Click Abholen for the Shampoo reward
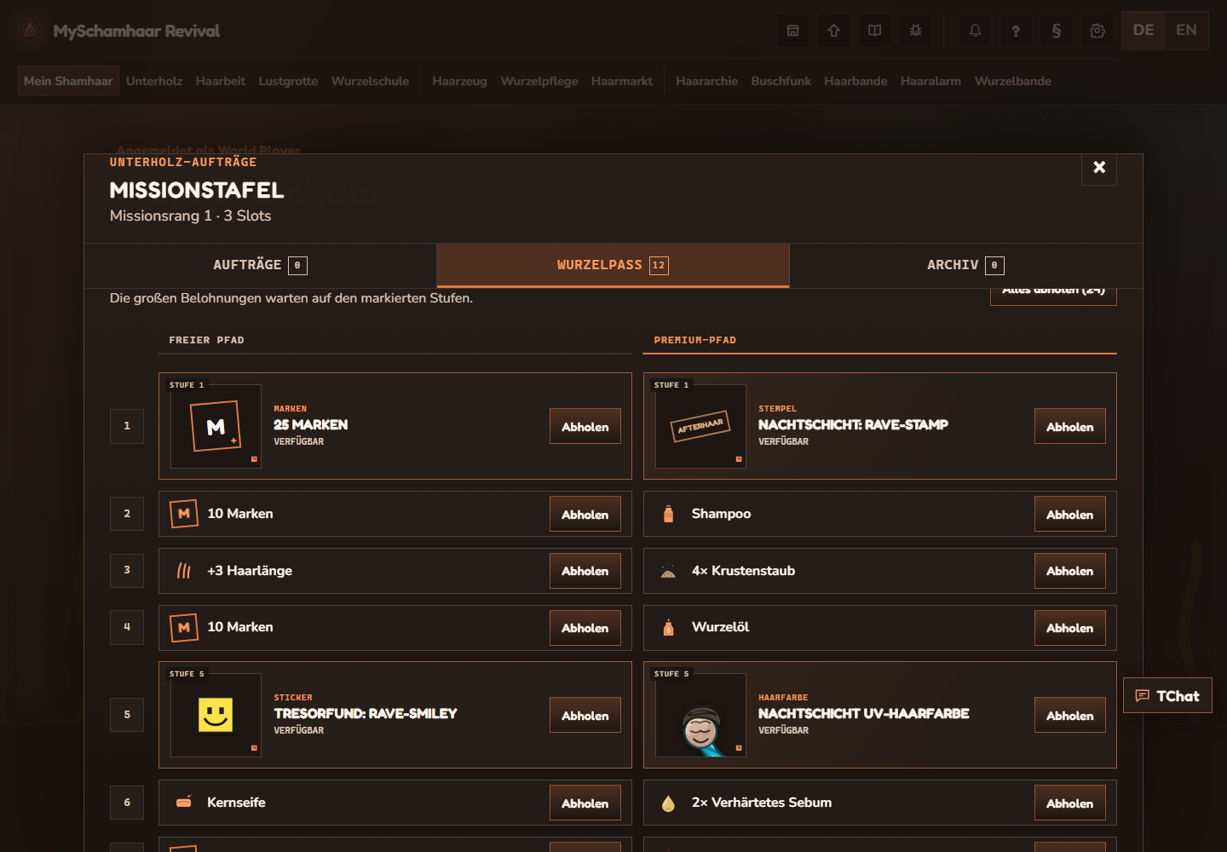The image size is (1227, 852). (1070, 514)
